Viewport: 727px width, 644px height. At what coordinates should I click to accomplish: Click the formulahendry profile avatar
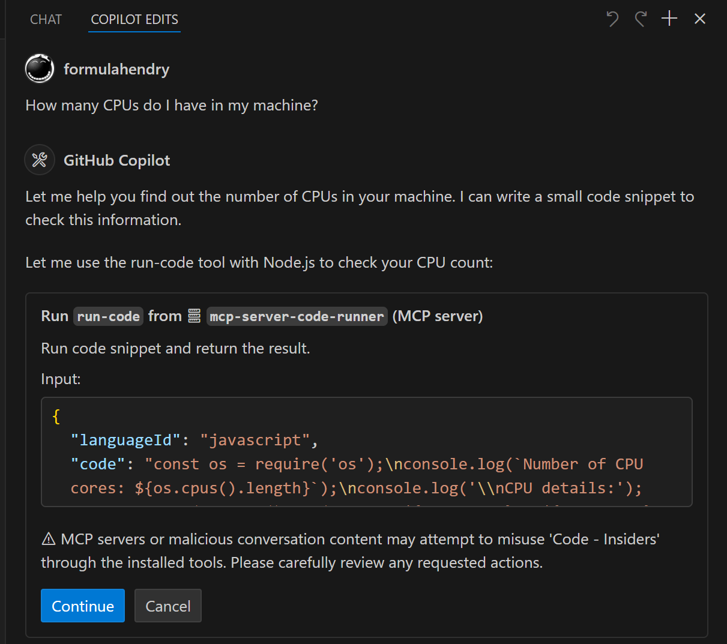point(39,68)
